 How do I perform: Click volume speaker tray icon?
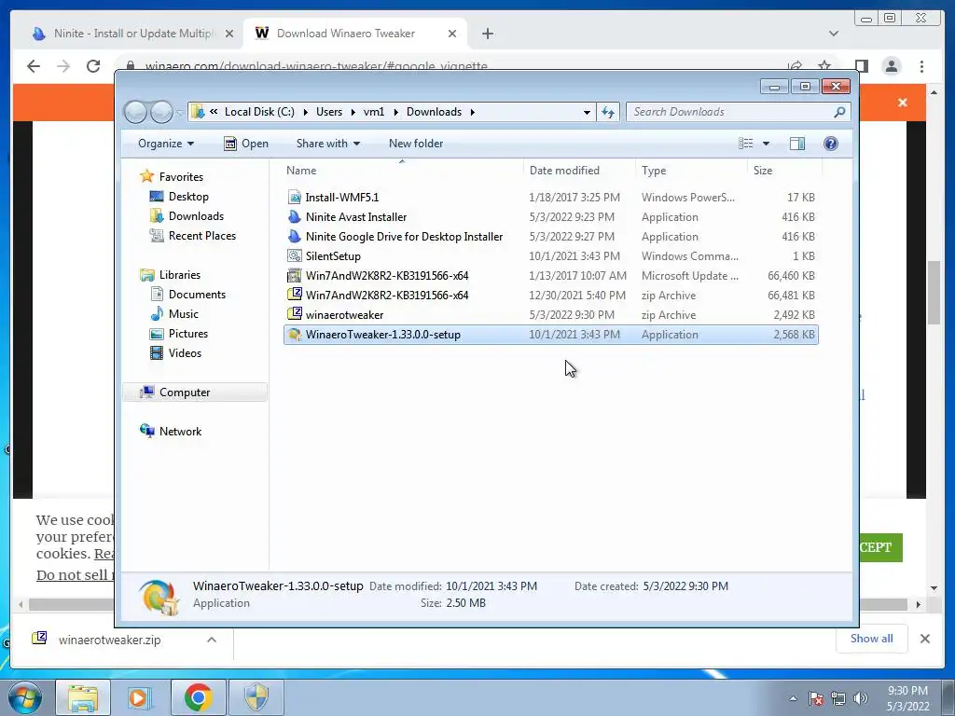(861, 698)
